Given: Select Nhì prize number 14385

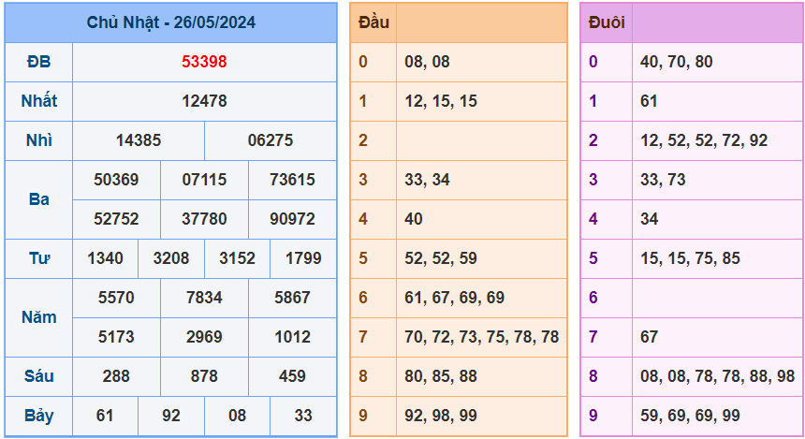Looking at the screenshot, I should coord(139,140).
